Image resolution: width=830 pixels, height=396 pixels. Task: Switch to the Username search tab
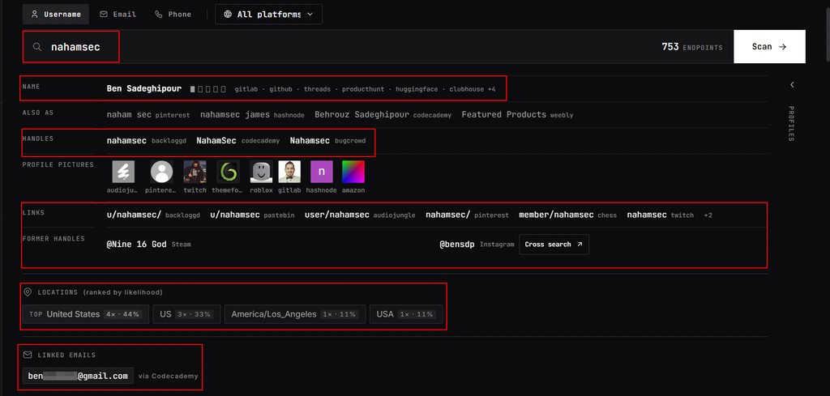[56, 15]
